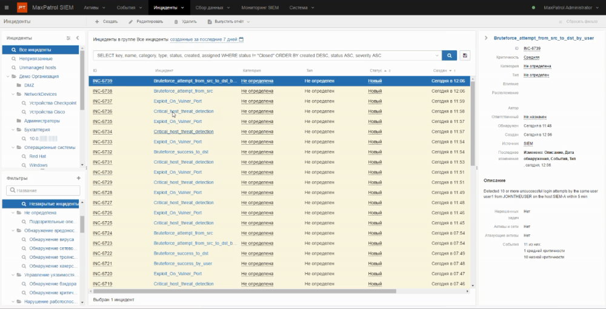The width and height of the screenshot is (606, 309).
Task: Open the Мониторинг SIEM menu item
Action: (259, 8)
